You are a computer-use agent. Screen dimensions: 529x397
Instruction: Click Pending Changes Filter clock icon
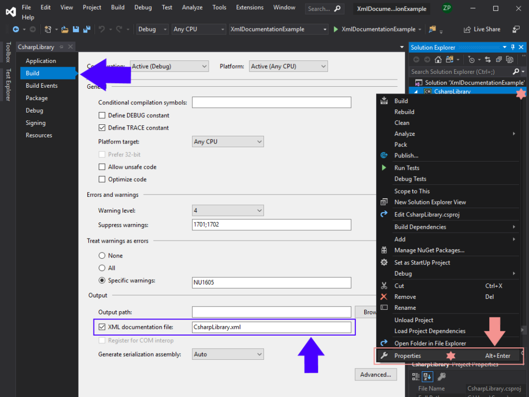coord(471,60)
